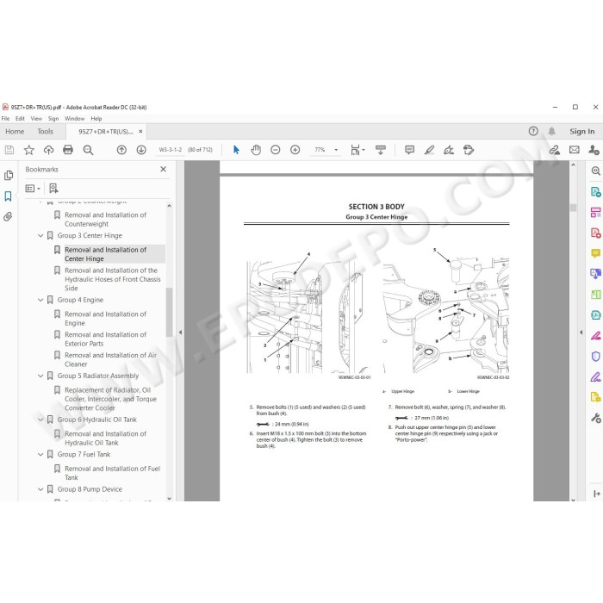Collapse Group 3 Center Hinge bookmark

[40, 235]
